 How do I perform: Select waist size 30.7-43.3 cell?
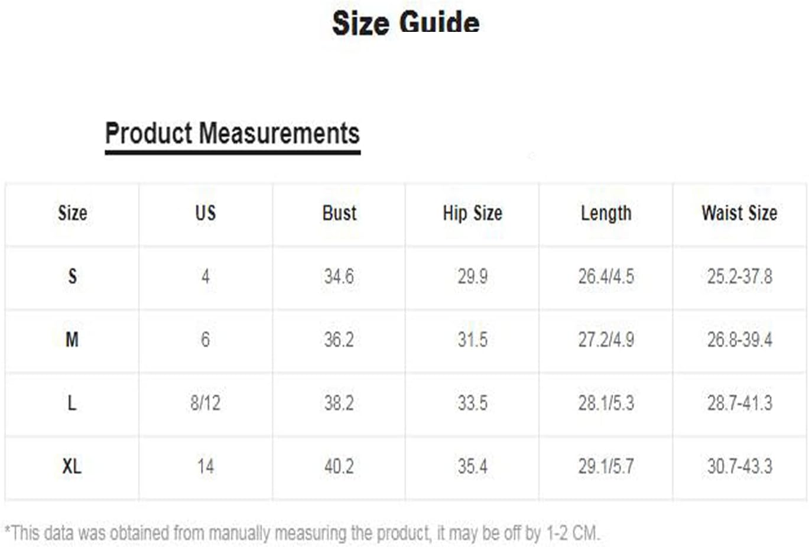(x=739, y=466)
